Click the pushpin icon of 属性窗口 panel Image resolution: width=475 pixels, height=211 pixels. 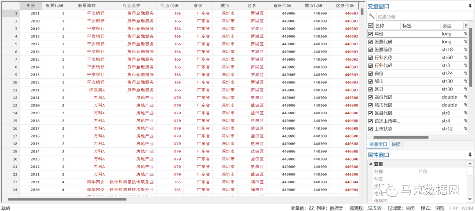[470, 155]
